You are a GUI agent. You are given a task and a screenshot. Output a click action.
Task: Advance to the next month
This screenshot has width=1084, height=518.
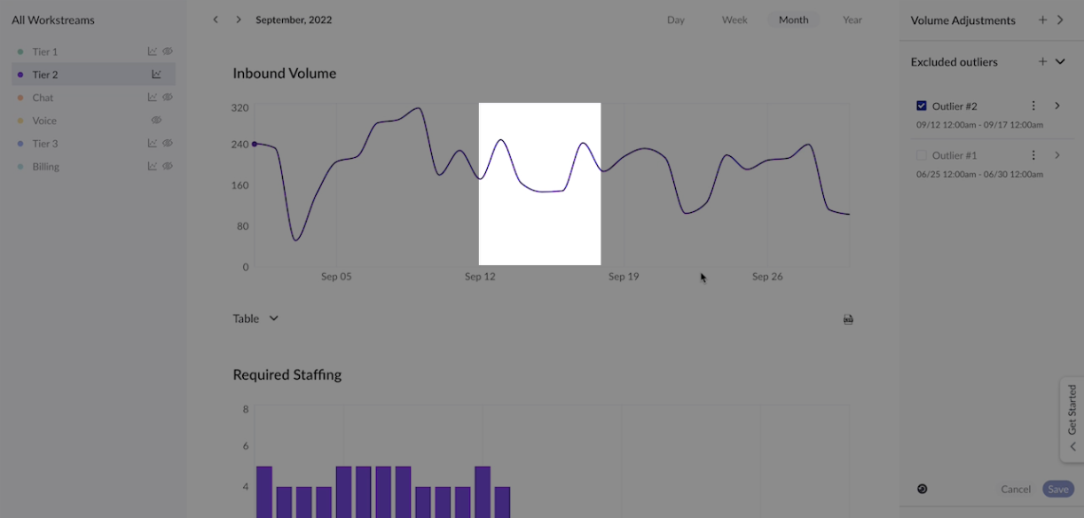239,20
